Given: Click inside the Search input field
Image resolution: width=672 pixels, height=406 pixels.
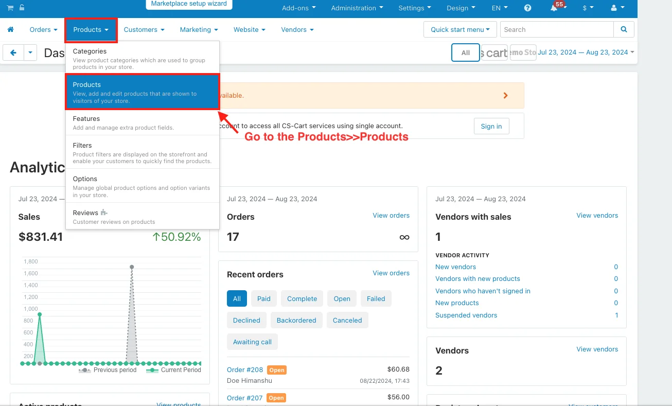Looking at the screenshot, I should coord(557,30).
